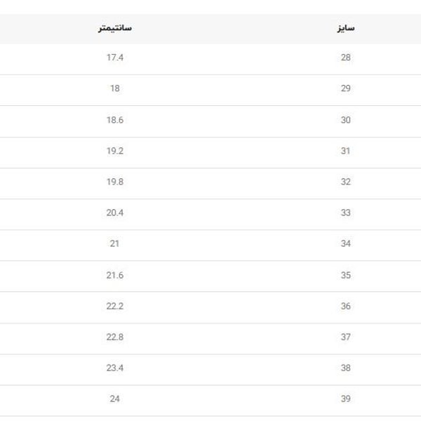Select size 35 cell
This screenshot has height=421, width=421.
click(x=345, y=275)
